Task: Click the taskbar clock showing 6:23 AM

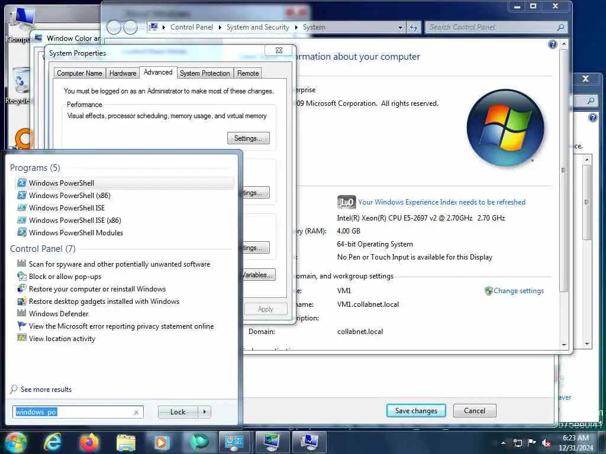Action: pos(576,443)
